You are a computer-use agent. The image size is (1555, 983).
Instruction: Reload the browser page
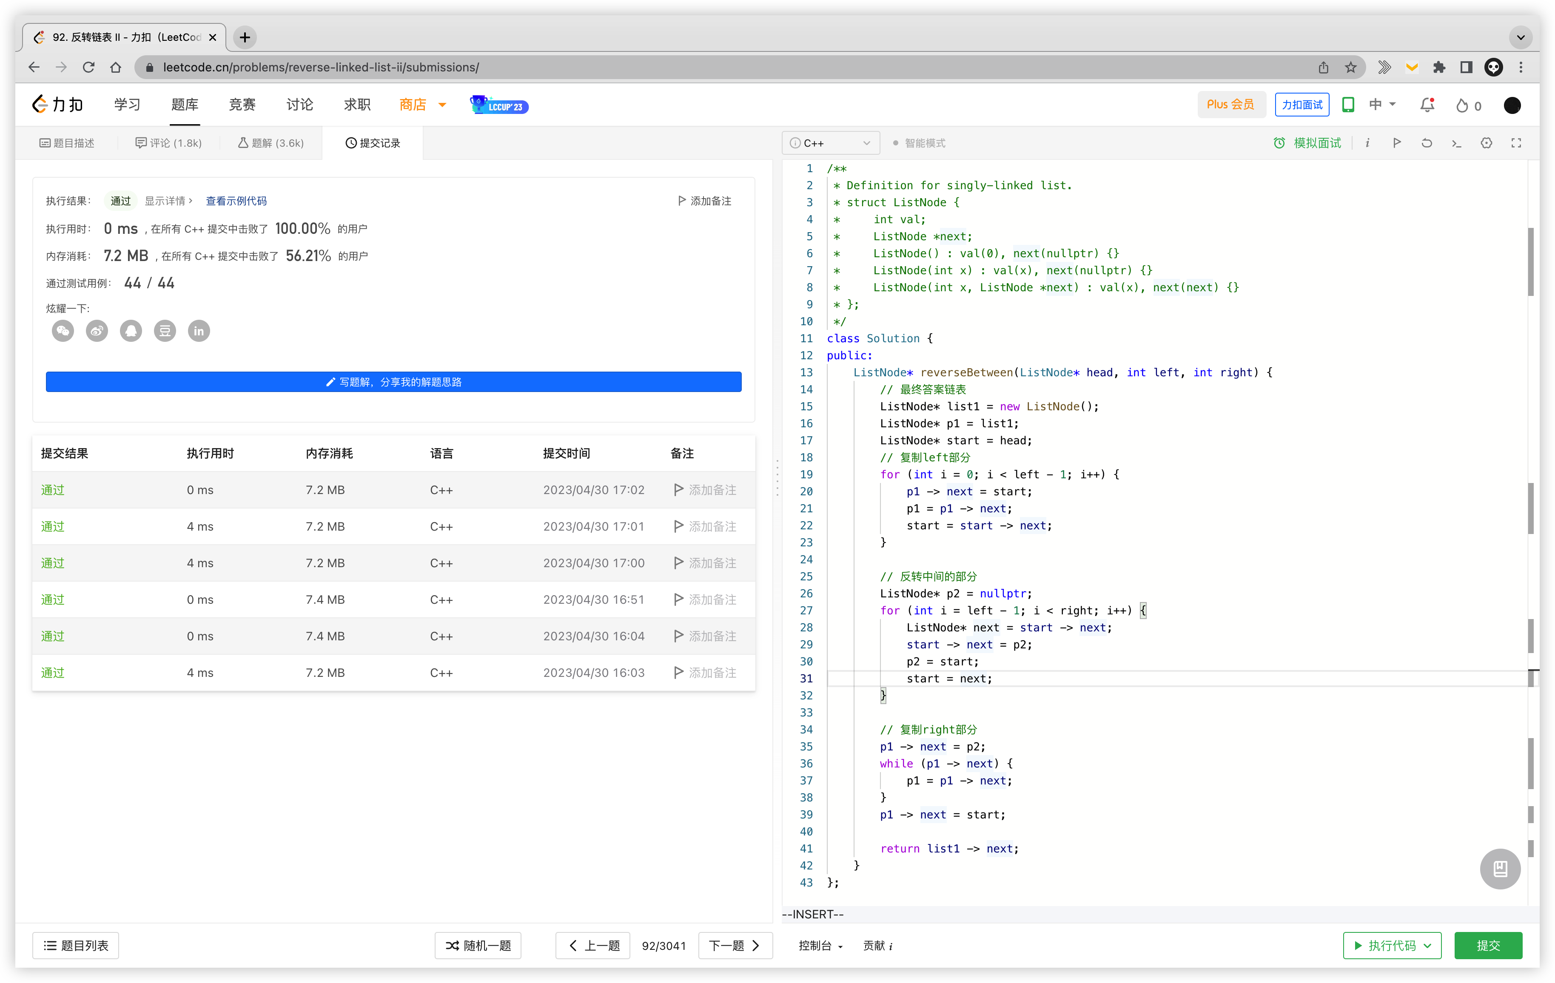pyautogui.click(x=88, y=67)
